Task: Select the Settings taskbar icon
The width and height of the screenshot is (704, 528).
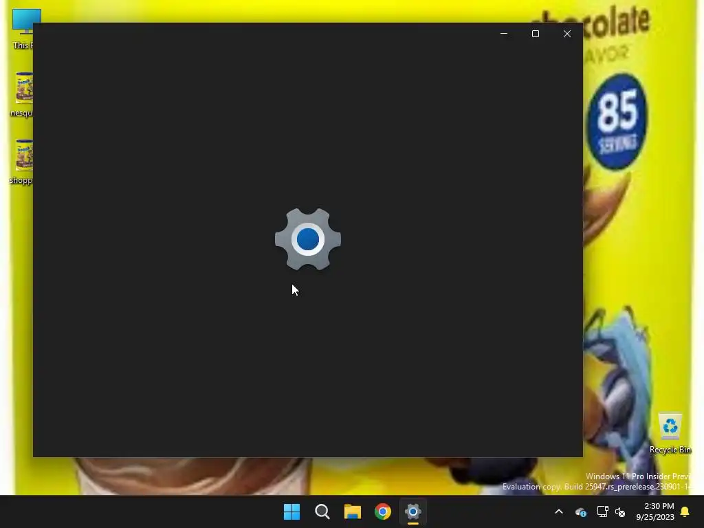Action: pyautogui.click(x=413, y=511)
